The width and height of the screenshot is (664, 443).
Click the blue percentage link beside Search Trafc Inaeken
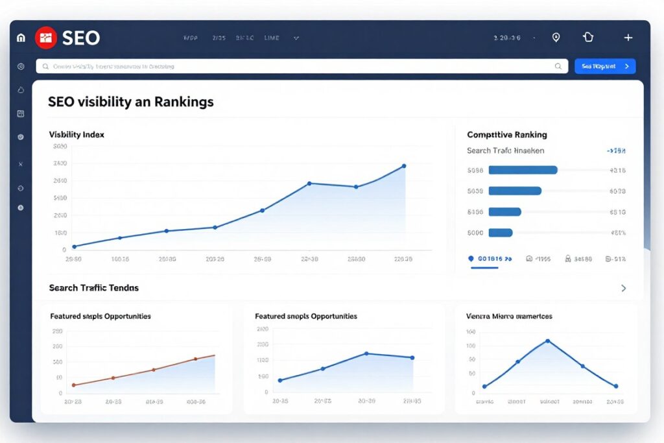point(616,150)
